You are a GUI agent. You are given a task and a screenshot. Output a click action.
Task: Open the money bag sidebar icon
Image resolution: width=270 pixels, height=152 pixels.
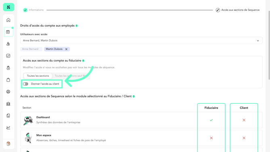pos(8,68)
